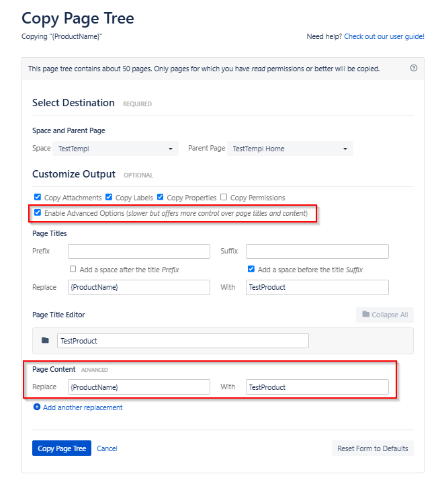Click the help question mark icon
The width and height of the screenshot is (440, 478).
(413, 68)
